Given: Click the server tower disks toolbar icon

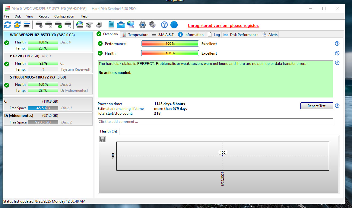Looking at the screenshot, I should tap(99, 25).
